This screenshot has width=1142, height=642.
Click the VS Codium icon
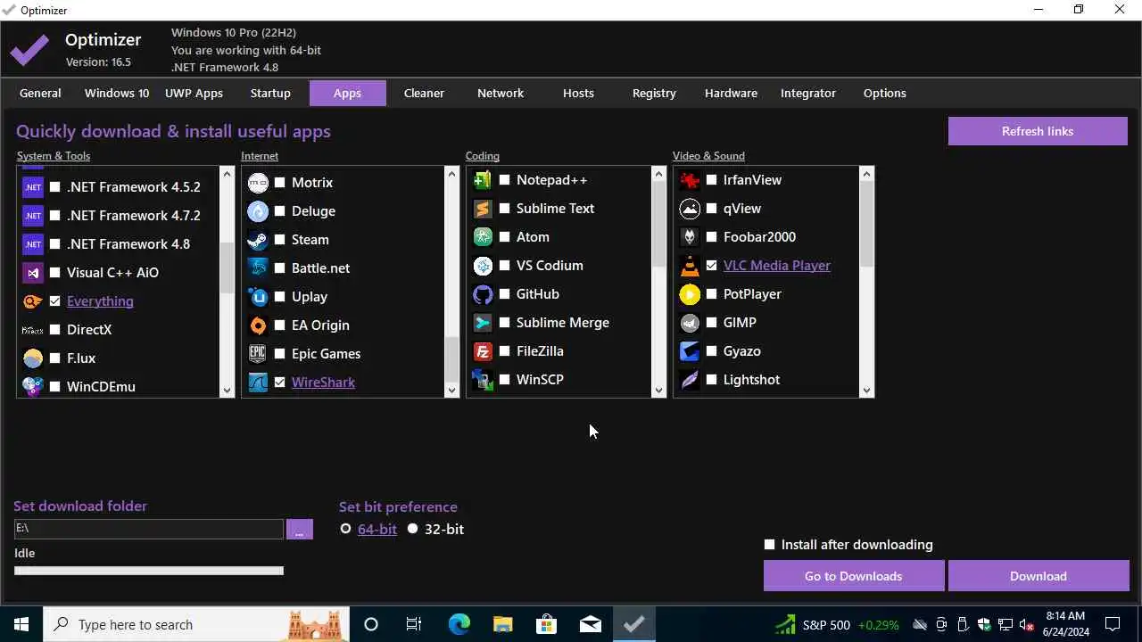point(483,266)
